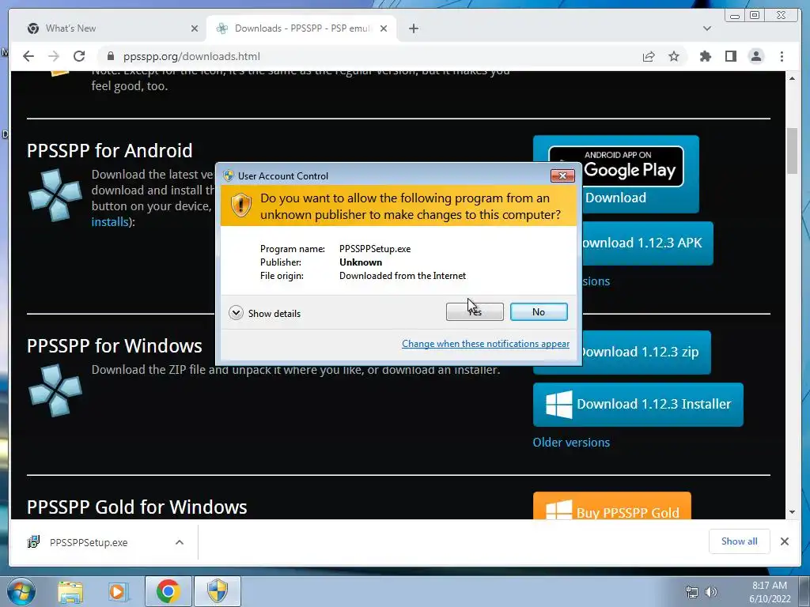The image size is (810, 607).
Task: Open 'Change when these notifications appear' link
Action: point(486,344)
